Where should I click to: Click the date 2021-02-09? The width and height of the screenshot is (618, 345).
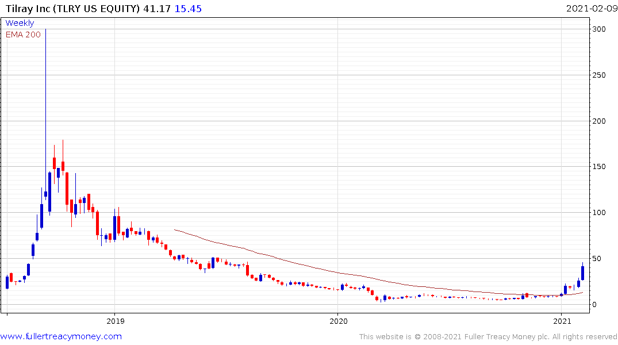click(x=592, y=8)
